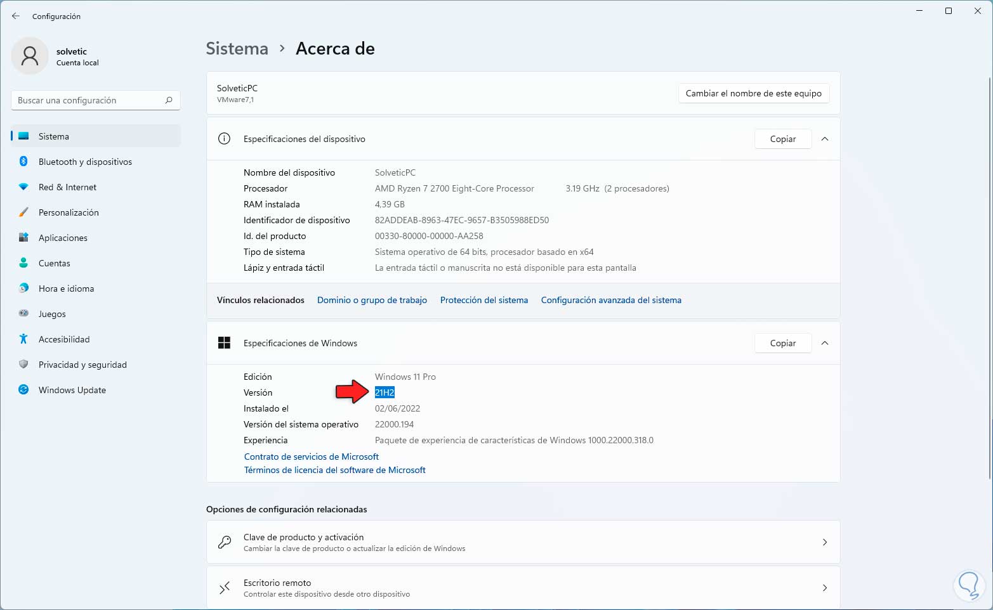Click the AMD Ryzen 7 2700 processor text

pyautogui.click(x=454, y=188)
